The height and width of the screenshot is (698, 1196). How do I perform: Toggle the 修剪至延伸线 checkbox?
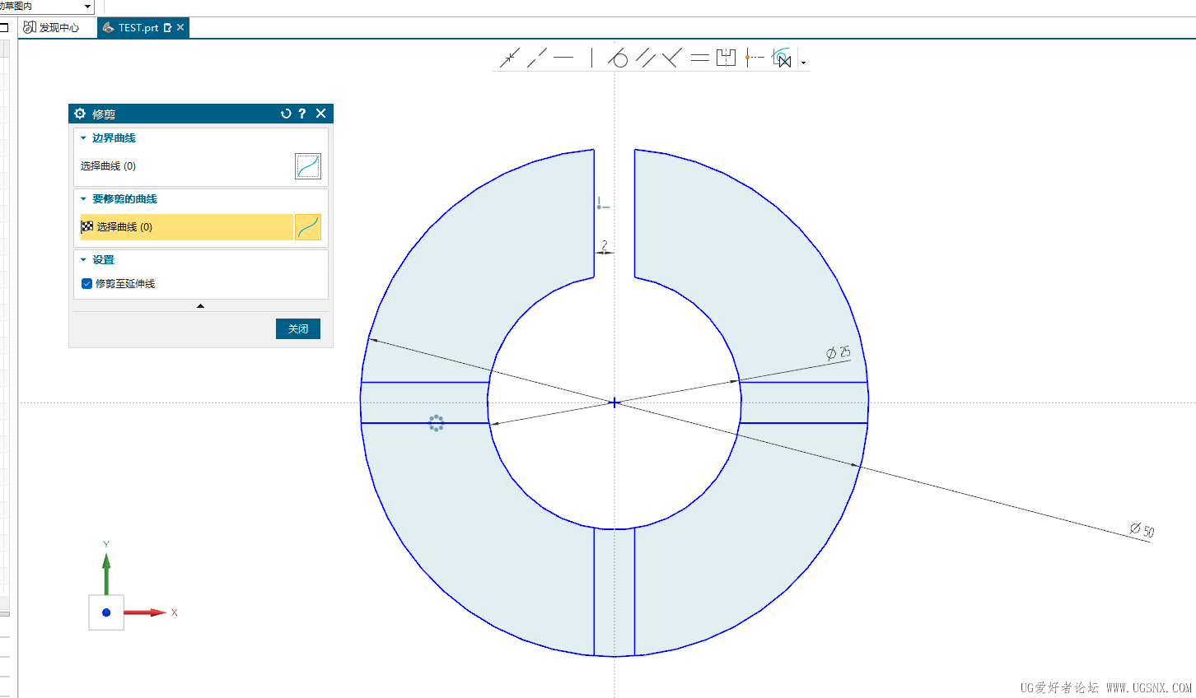(x=86, y=284)
